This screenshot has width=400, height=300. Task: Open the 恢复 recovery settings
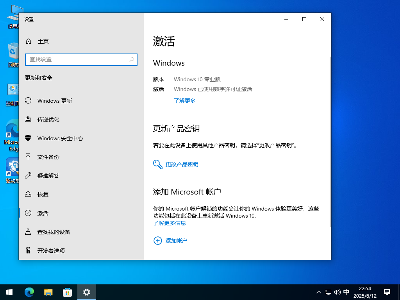tap(43, 195)
